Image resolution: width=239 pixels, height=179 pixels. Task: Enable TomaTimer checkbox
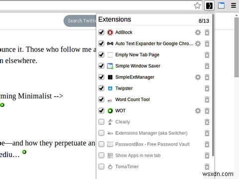tap(102, 167)
